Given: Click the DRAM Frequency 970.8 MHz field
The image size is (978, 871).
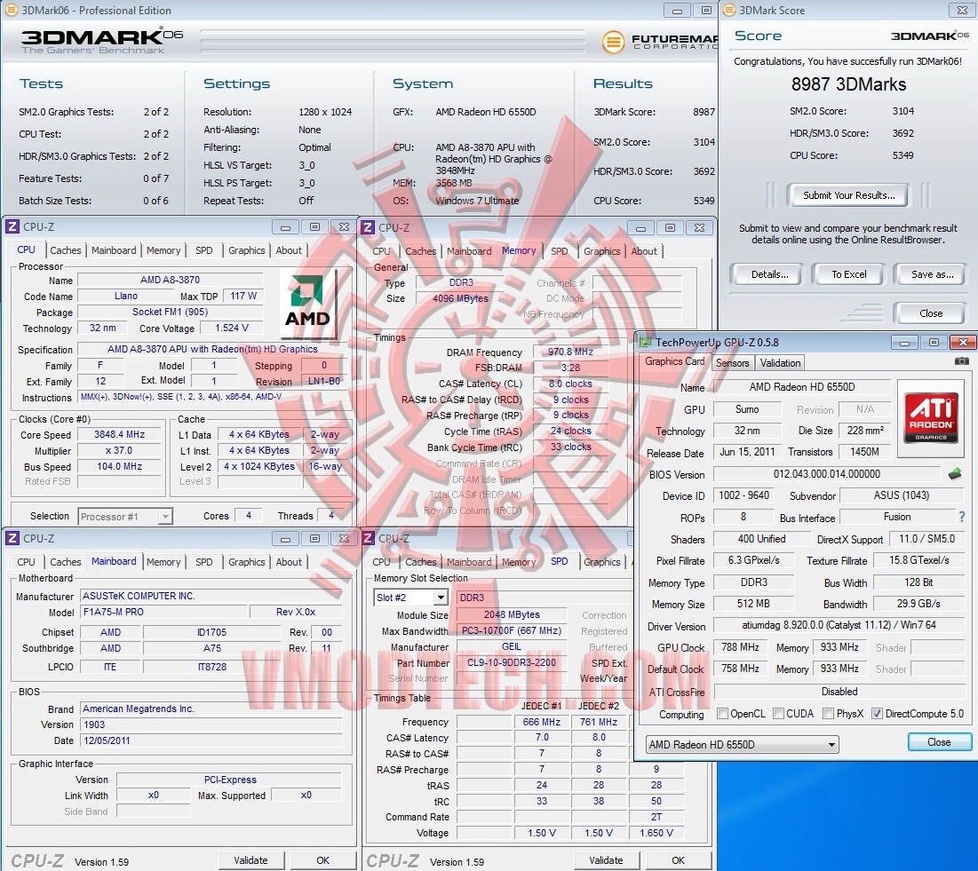Looking at the screenshot, I should [x=570, y=352].
